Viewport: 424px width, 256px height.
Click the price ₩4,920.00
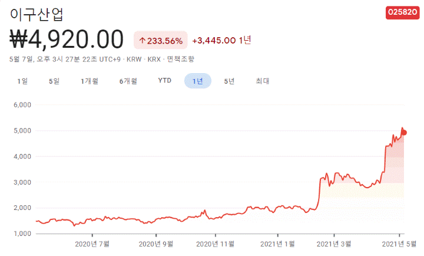click(67, 40)
